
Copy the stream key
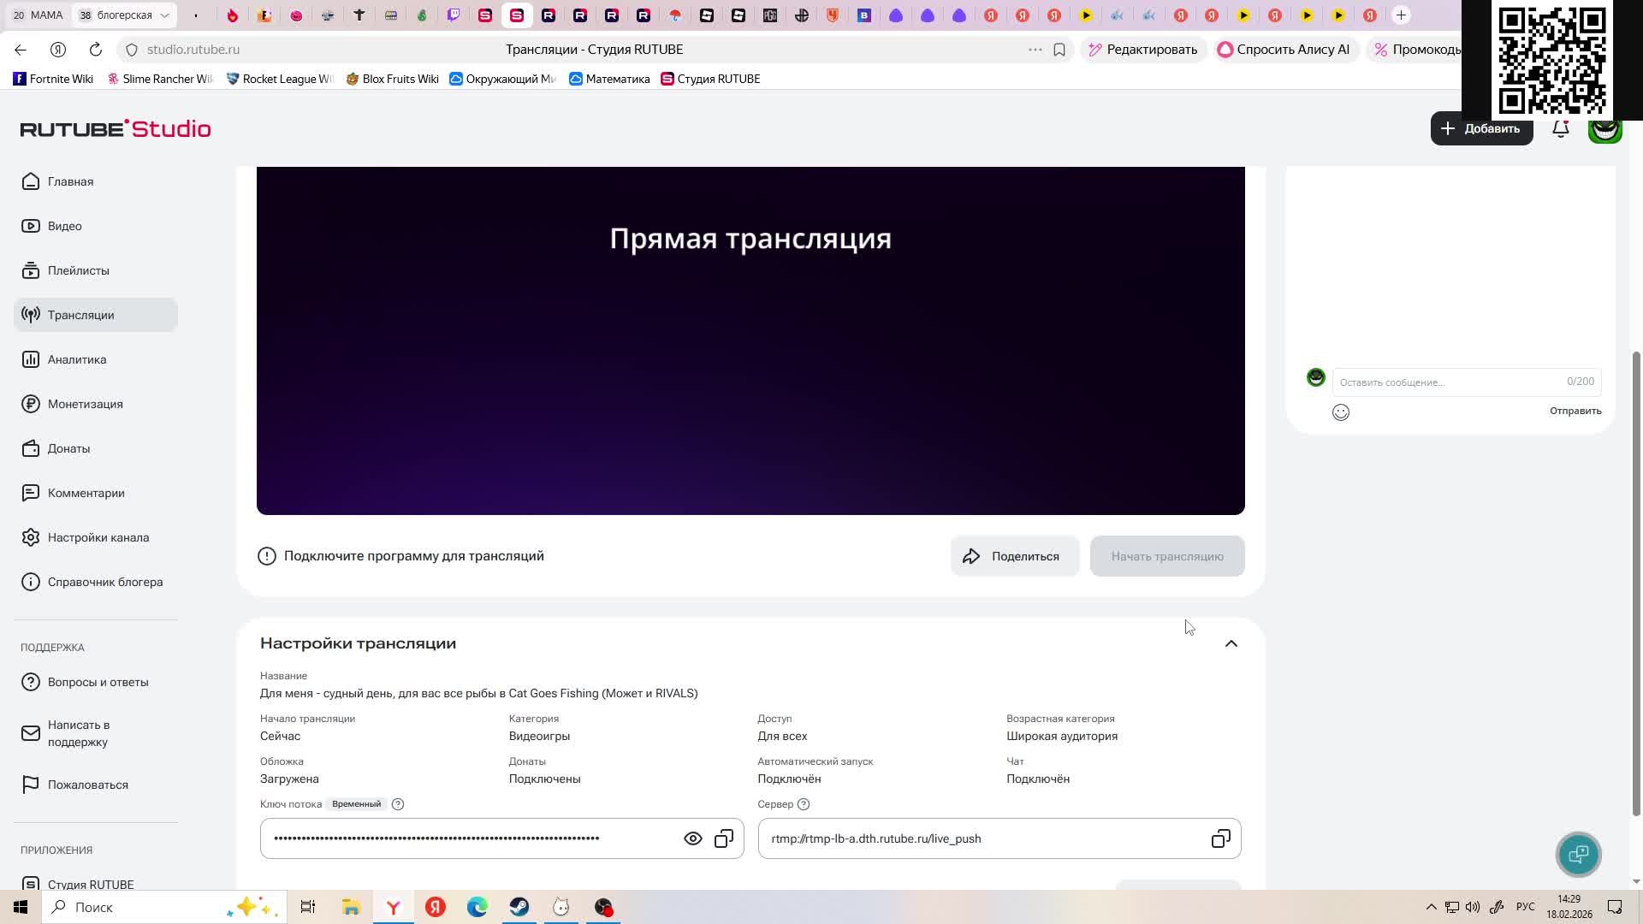(x=724, y=838)
